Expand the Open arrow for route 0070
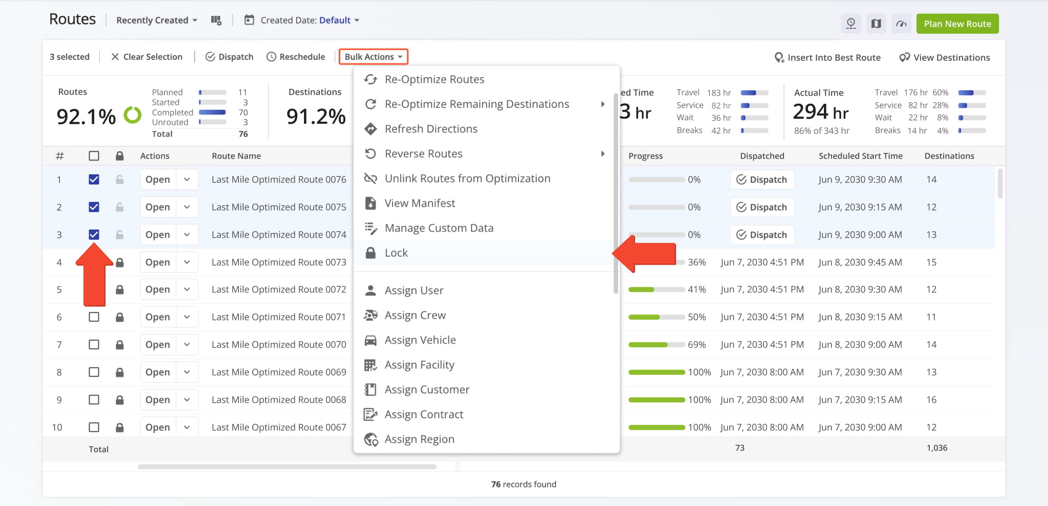Screen dimensions: 1048x506 187,344
